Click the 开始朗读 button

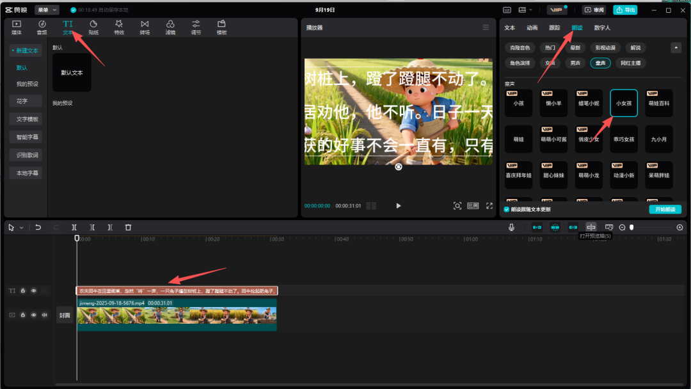665,209
